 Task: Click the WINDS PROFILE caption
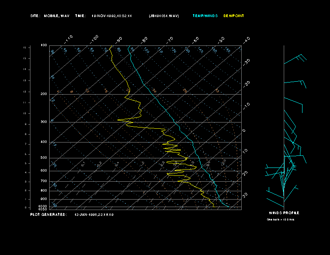point(284,213)
